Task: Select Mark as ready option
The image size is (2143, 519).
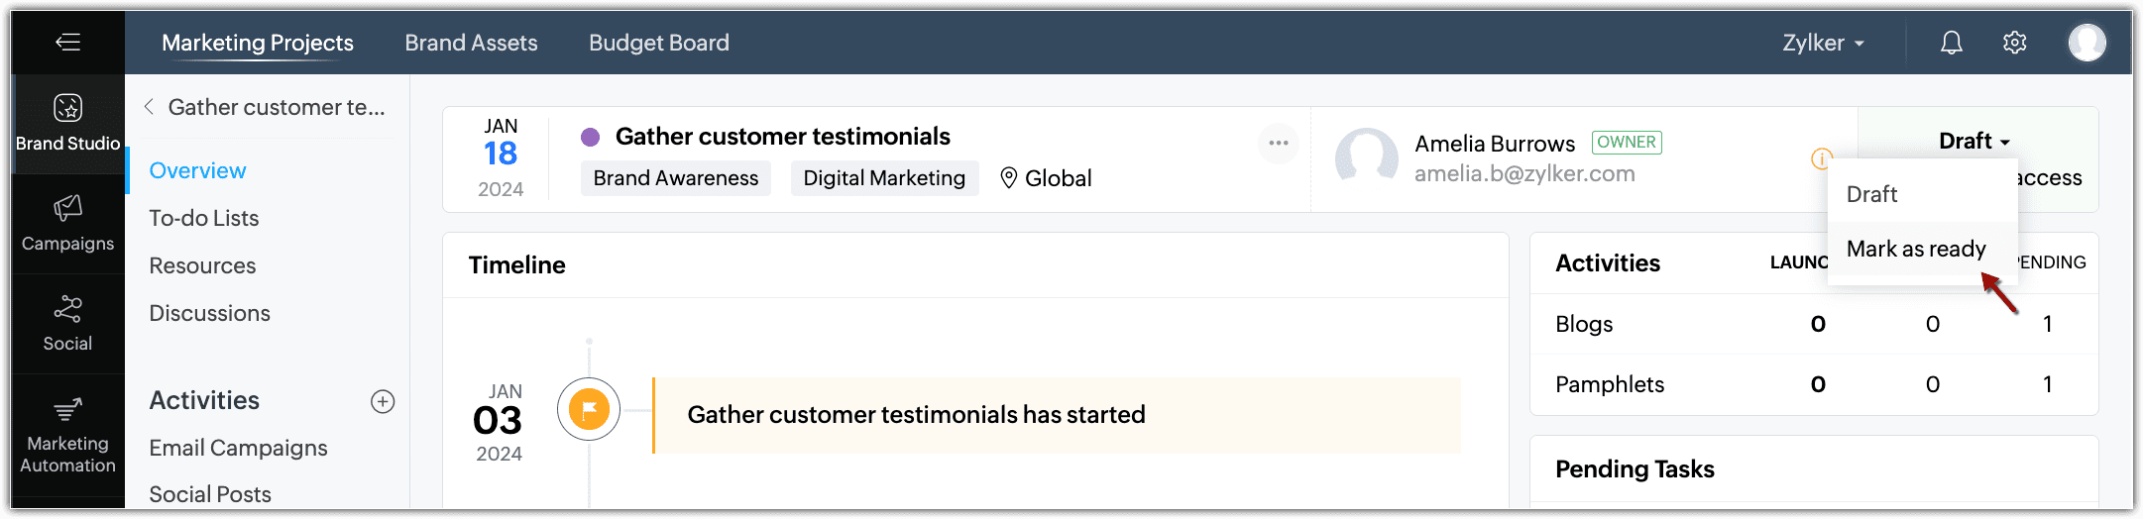Action: coord(1916,249)
